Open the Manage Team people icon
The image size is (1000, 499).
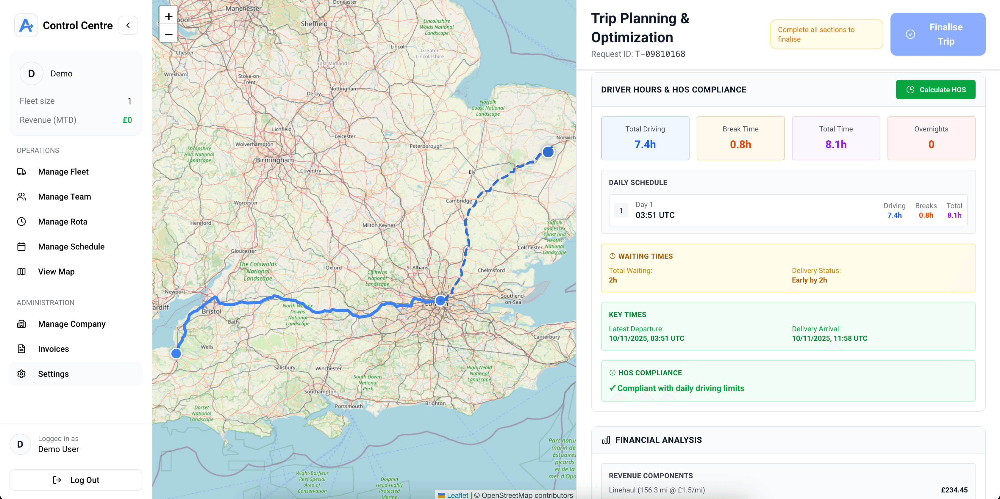21,197
